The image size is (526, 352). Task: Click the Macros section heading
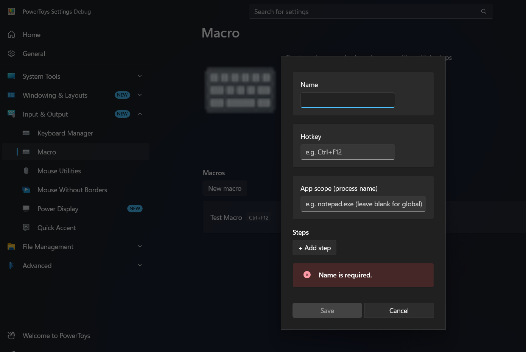pyautogui.click(x=214, y=173)
